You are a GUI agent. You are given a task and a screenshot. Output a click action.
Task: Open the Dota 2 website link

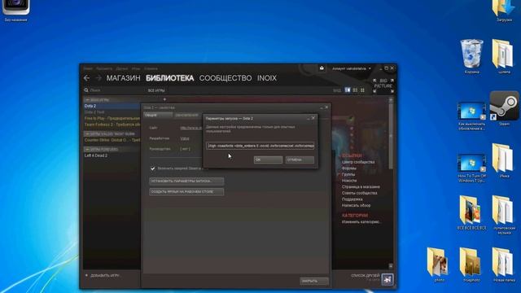[191, 128]
